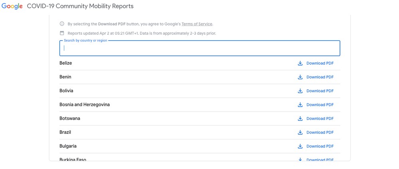
Task: Click the info icon beside Terms notice
Action: coord(62,24)
